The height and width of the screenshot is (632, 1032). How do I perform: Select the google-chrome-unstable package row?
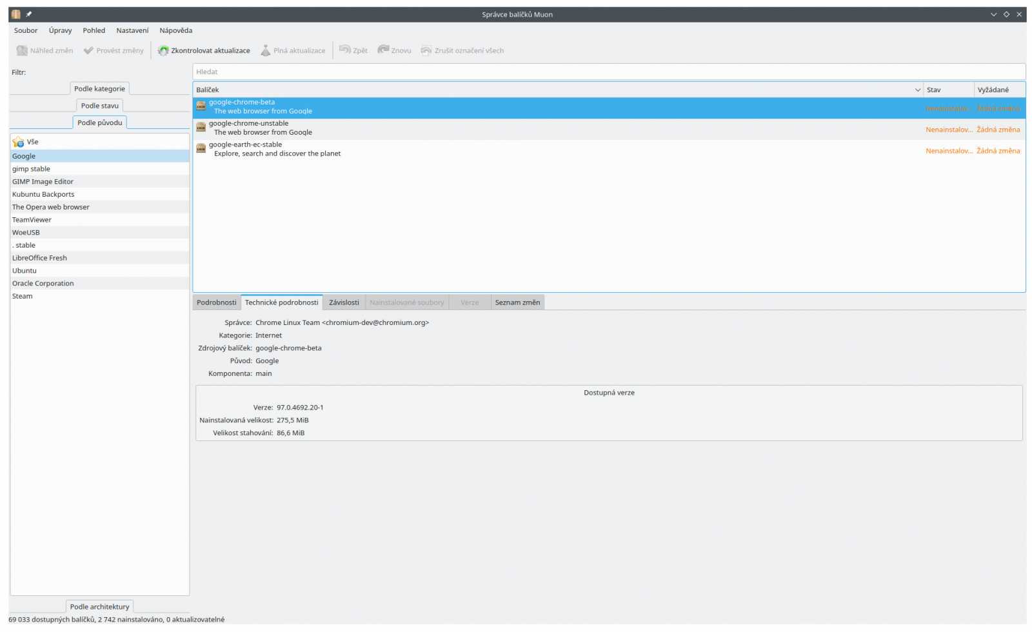608,129
